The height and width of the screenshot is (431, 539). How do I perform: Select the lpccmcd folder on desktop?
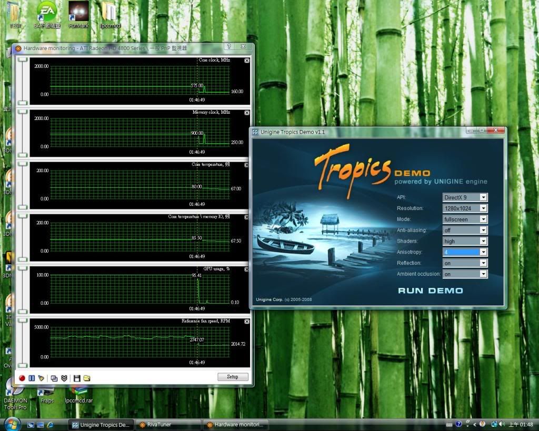point(110,15)
